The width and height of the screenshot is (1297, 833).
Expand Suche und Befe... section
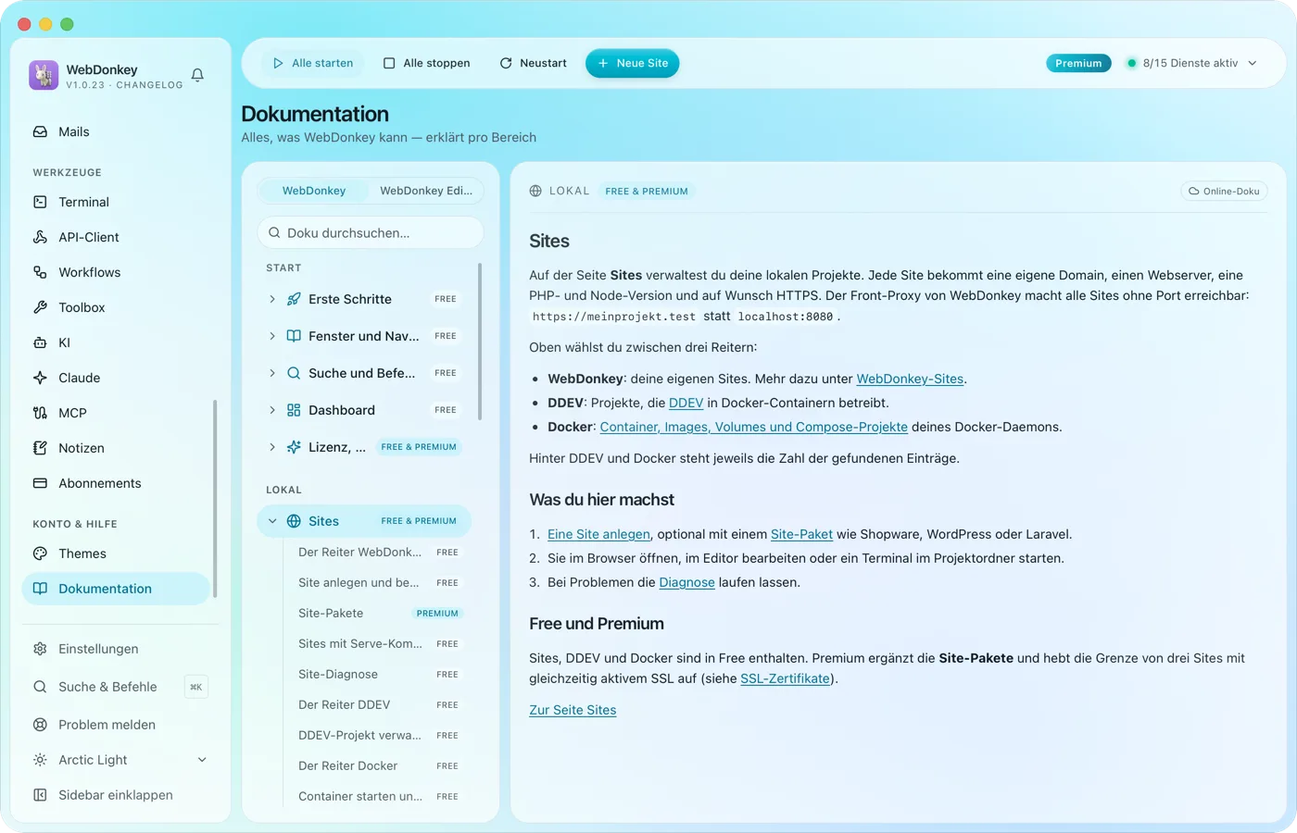point(271,373)
